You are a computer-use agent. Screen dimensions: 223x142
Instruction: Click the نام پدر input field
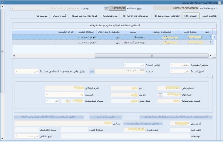(x=124, y=95)
